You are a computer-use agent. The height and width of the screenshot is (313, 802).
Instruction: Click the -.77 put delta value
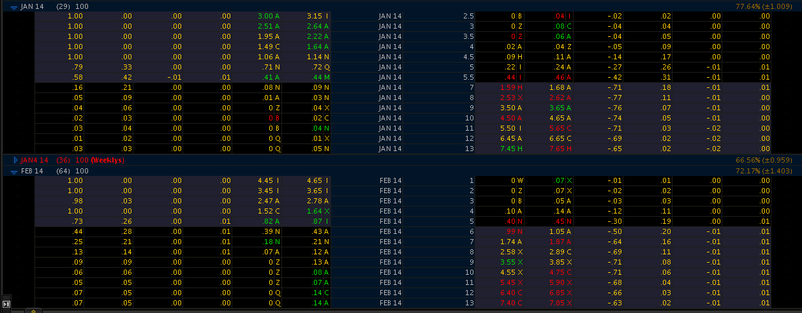pyautogui.click(x=614, y=98)
